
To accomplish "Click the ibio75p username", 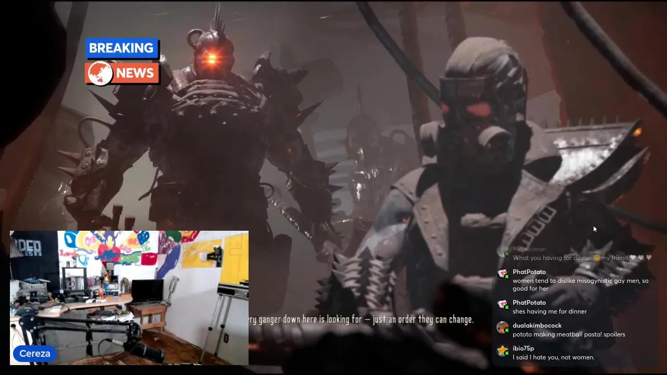I will [x=523, y=348].
